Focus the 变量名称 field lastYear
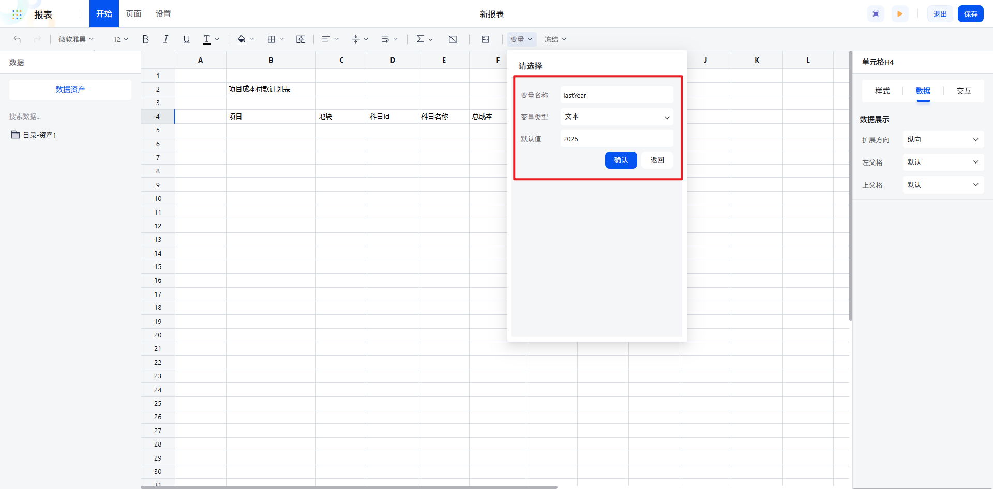Screen dimensions: 993x489 pyautogui.click(x=616, y=95)
